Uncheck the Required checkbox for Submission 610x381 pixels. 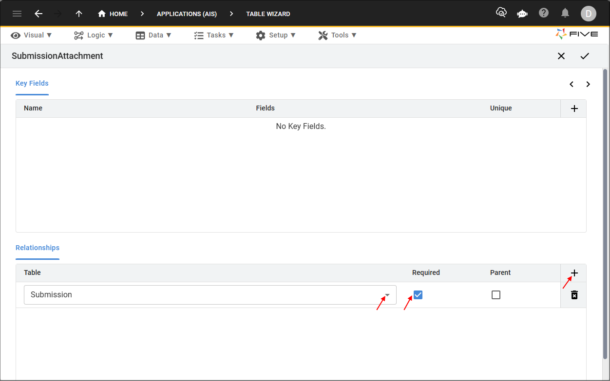[x=418, y=295]
